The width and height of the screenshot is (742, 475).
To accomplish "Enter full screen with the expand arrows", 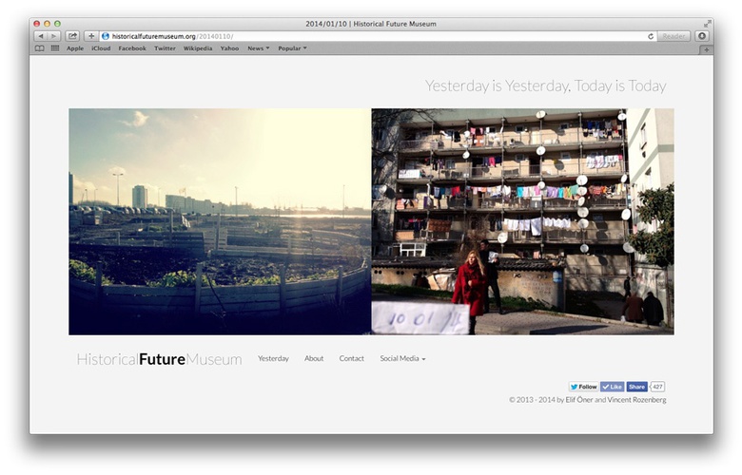I will [707, 24].
